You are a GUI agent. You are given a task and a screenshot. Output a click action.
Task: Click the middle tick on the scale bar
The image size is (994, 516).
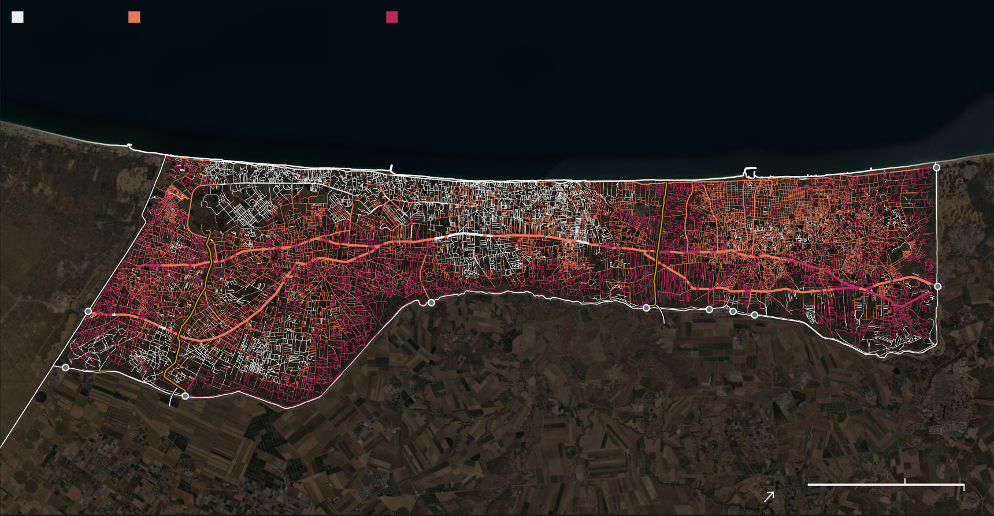coord(905,481)
